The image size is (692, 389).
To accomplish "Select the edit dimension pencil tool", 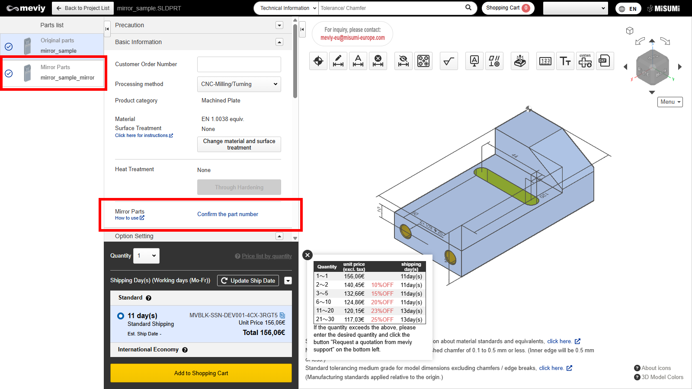I will 338,61.
